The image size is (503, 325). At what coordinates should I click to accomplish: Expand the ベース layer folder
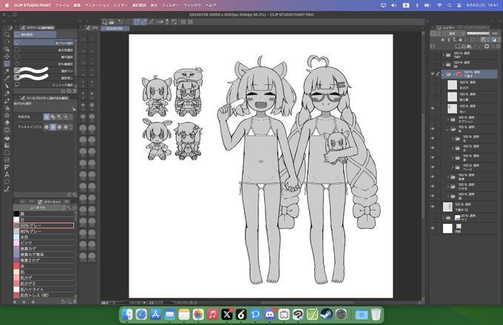(x=453, y=167)
